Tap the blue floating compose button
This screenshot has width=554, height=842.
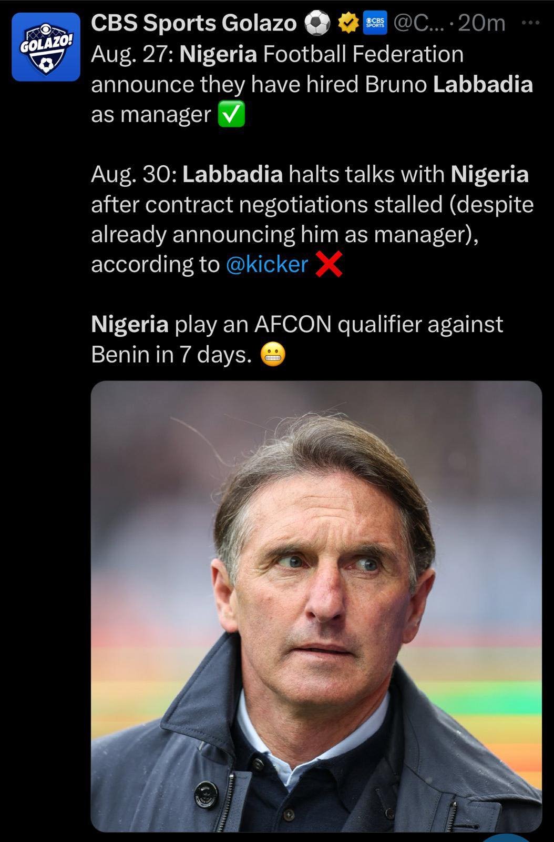[507, 837]
